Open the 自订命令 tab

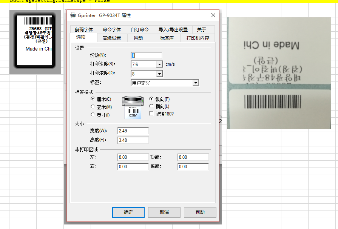pos(140,29)
